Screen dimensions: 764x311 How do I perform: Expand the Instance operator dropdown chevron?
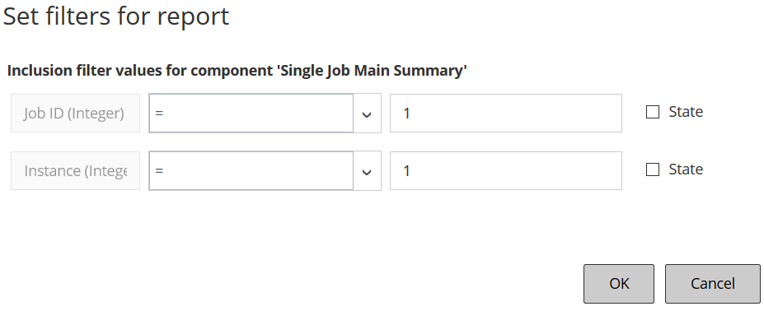point(367,171)
